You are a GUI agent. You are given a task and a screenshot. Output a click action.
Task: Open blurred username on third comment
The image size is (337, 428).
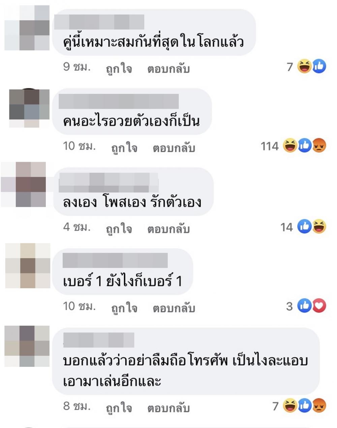[109, 183]
